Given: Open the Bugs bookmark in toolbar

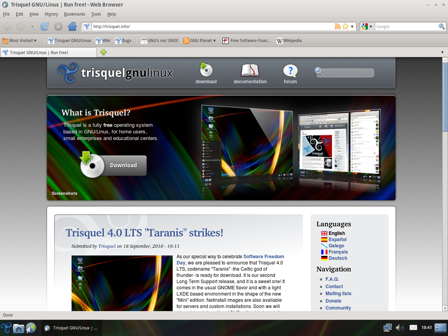Looking at the screenshot, I should (123, 40).
